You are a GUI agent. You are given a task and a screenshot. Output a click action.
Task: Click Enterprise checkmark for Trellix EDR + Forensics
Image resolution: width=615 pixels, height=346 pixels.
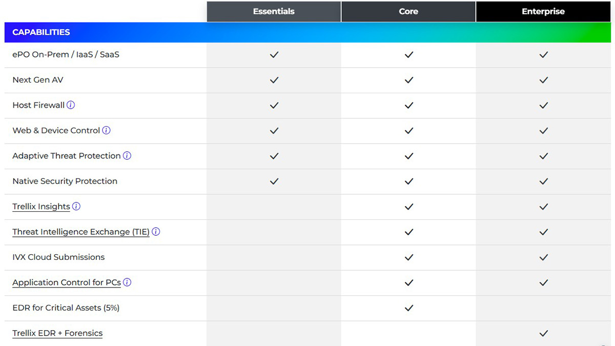coord(543,333)
